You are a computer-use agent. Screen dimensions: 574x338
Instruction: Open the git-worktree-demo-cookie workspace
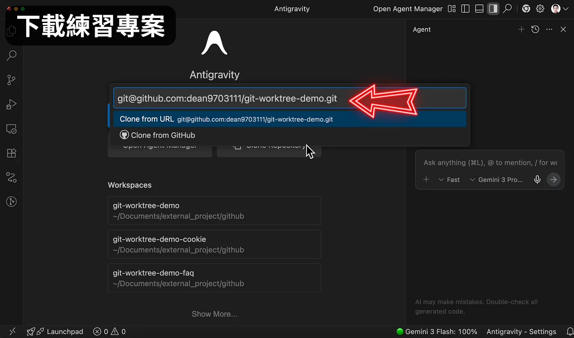click(214, 244)
